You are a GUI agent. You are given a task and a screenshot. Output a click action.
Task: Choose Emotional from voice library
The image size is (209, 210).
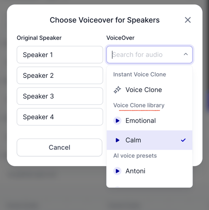tap(150, 120)
